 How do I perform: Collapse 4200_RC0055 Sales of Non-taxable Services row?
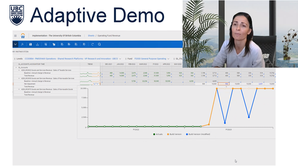coord(19,78)
